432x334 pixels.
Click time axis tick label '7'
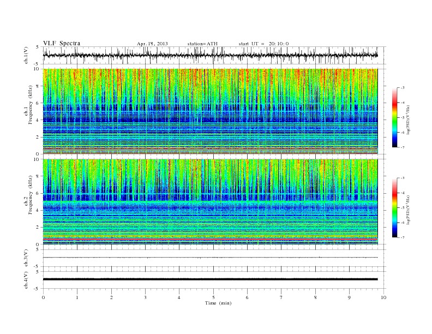[x=281, y=297]
